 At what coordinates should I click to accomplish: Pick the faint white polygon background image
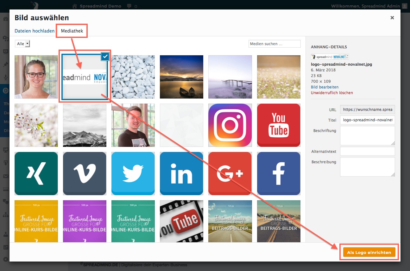click(x=182, y=125)
